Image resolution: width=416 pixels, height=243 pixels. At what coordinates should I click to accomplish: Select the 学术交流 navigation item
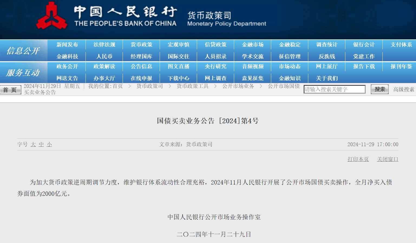coord(253,57)
